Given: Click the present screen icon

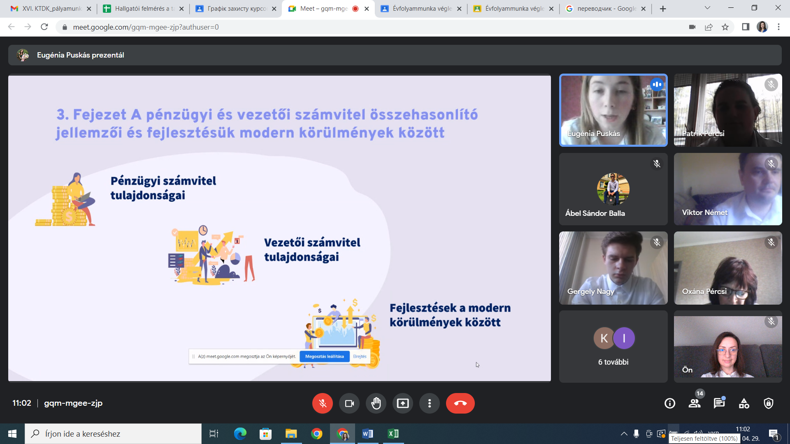Looking at the screenshot, I should [403, 403].
